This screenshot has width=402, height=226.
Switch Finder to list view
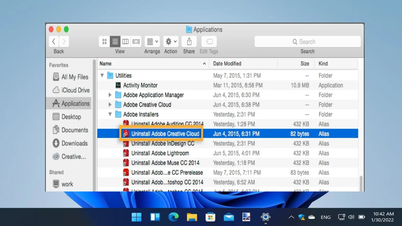(x=115, y=41)
